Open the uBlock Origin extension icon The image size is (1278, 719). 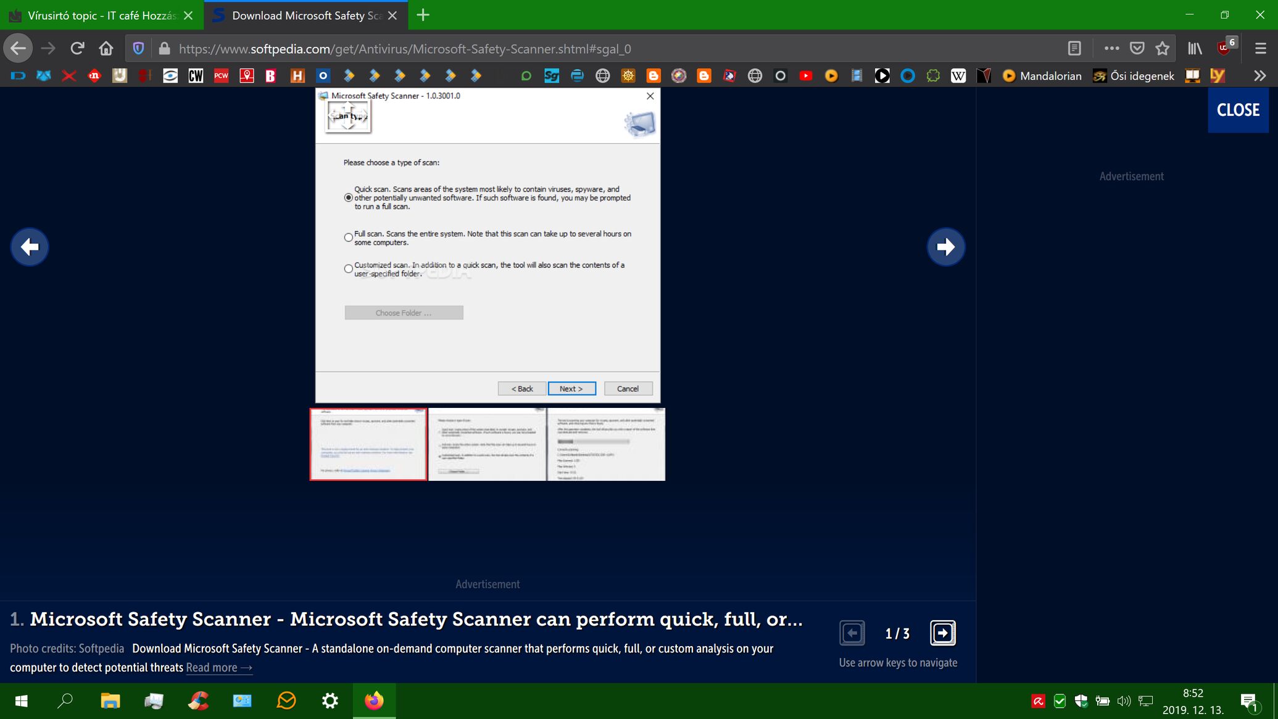1225,47
